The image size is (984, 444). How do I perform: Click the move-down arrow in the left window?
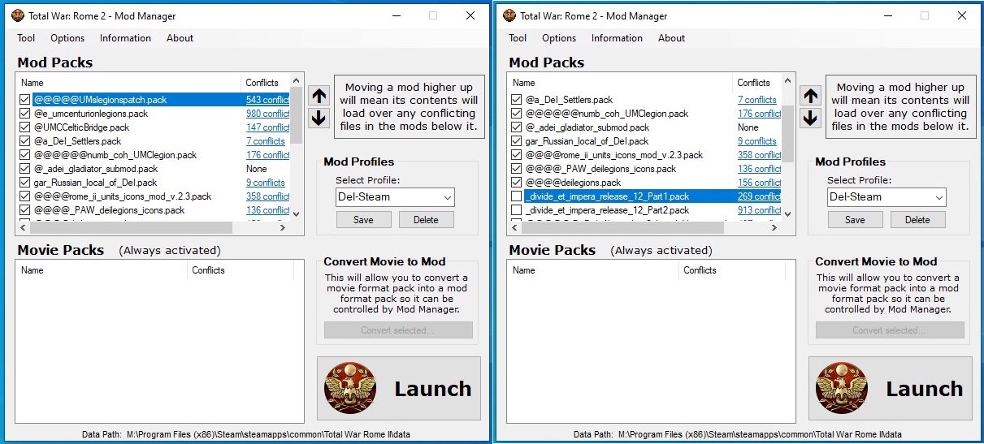tap(319, 118)
